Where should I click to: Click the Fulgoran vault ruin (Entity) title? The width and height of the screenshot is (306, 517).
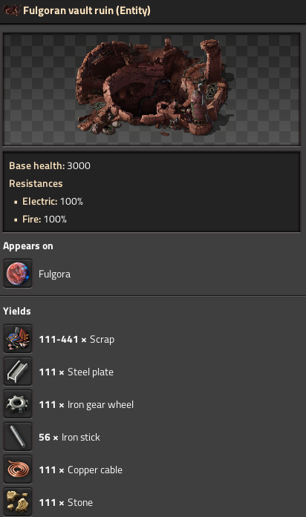[87, 10]
